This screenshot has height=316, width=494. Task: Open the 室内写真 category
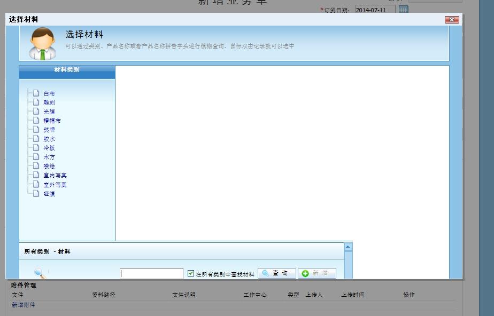[x=55, y=175]
